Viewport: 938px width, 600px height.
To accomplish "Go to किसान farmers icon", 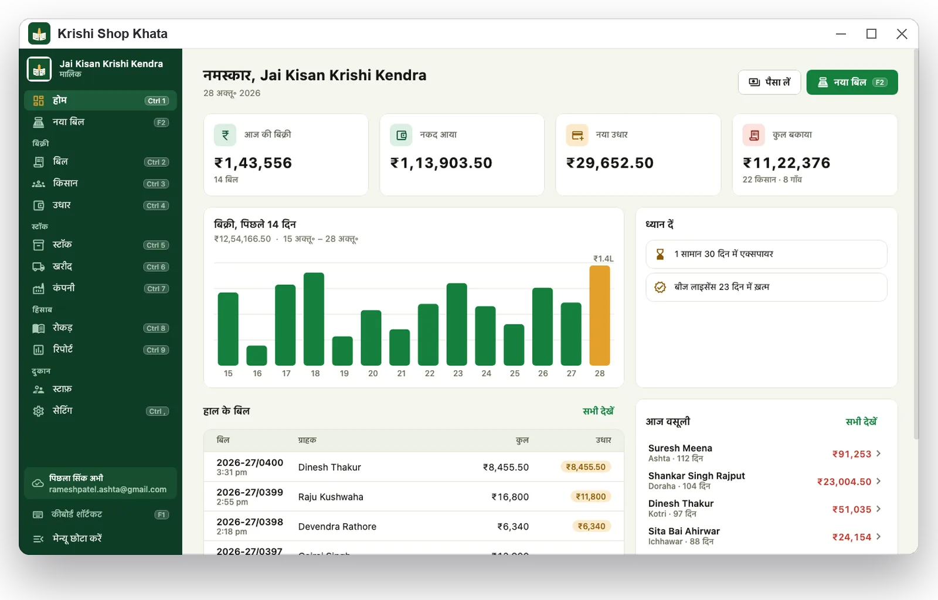I will point(38,183).
